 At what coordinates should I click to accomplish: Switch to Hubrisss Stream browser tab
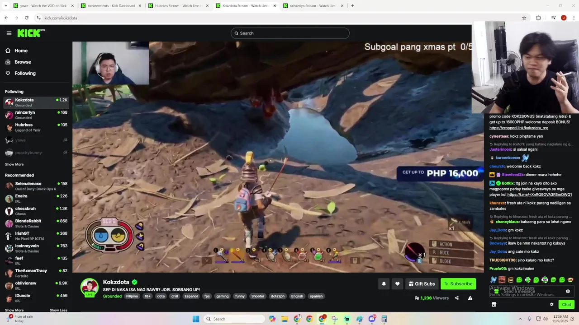click(179, 6)
